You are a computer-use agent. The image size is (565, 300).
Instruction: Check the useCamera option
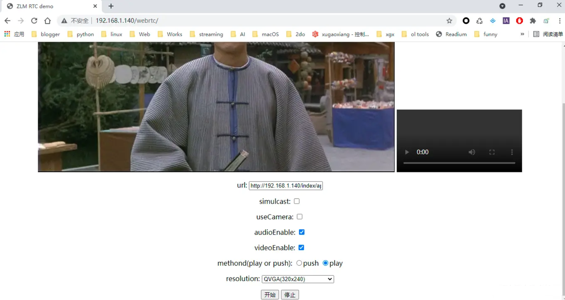coord(299,216)
